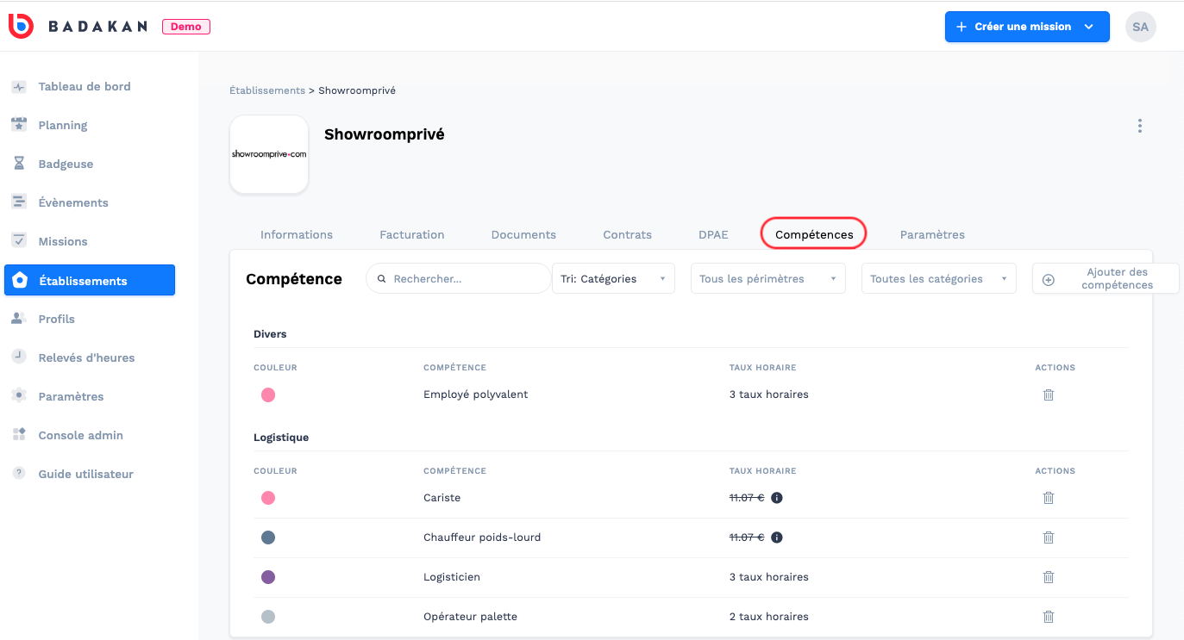Click the Paramètres gear icon in the sidebar
Viewport: 1184px width, 640px height.
[19, 396]
